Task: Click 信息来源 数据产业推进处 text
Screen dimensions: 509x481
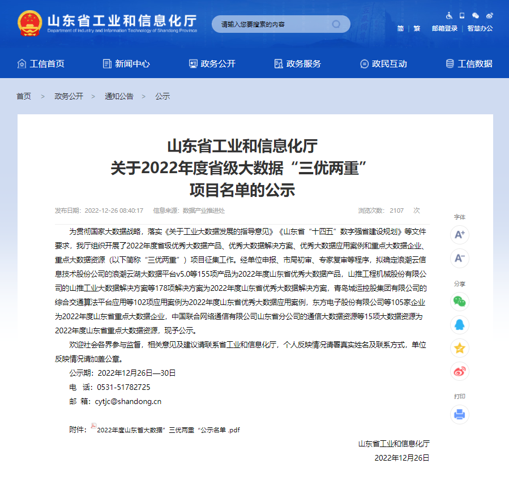Action: tap(189, 211)
